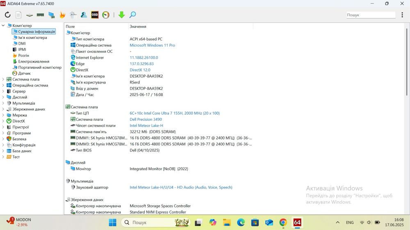
Task: Open the three-dot options menu
Action: click(x=402, y=15)
